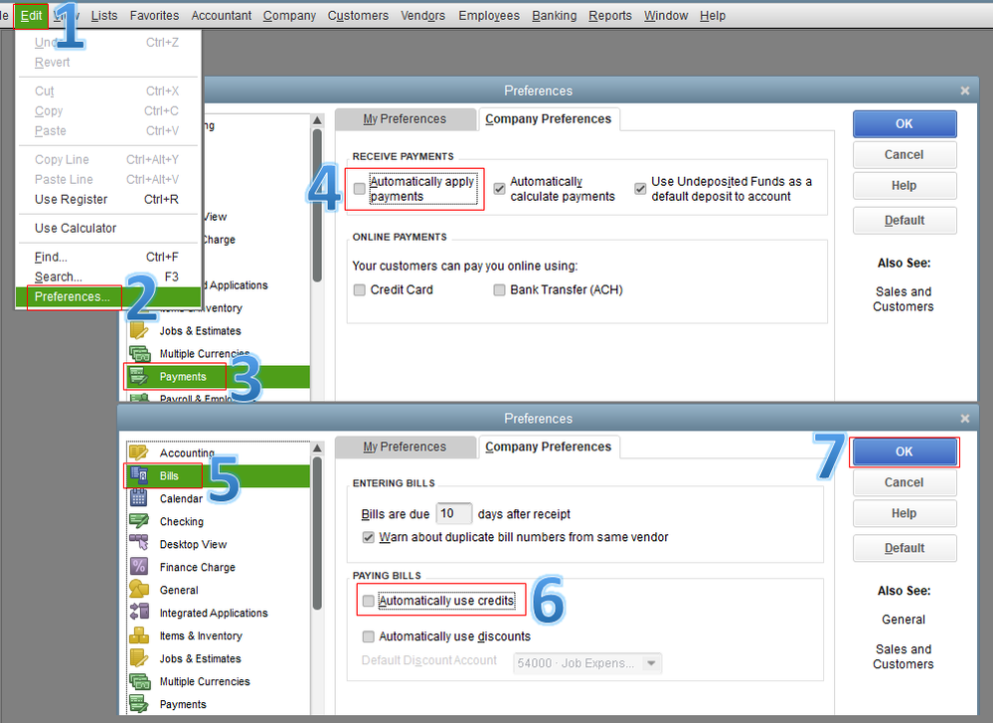Click the Calendar icon in lower Preferences list

pyautogui.click(x=139, y=498)
